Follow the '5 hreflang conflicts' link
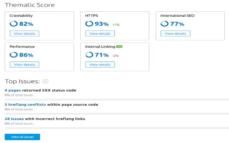Image resolution: width=229 pixels, height=143 pixels. coord(25,105)
